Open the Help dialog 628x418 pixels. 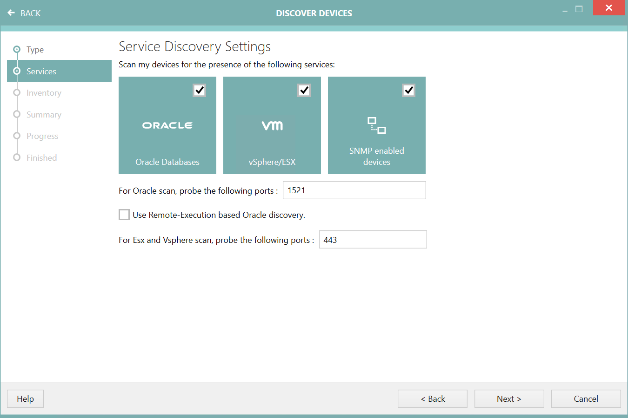25,398
